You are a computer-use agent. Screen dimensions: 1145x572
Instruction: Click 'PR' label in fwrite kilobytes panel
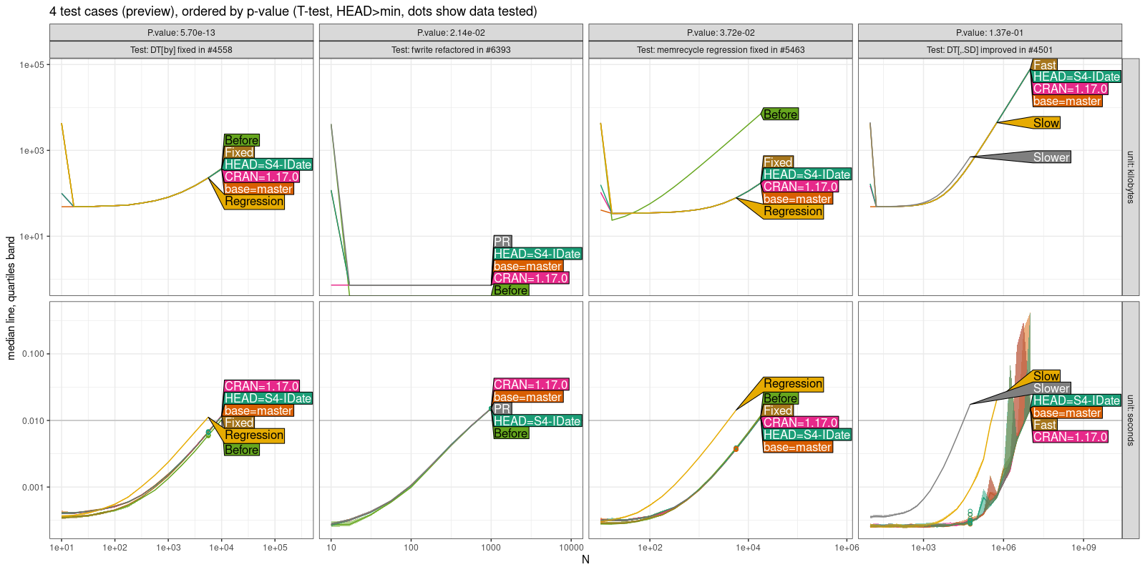coord(502,242)
